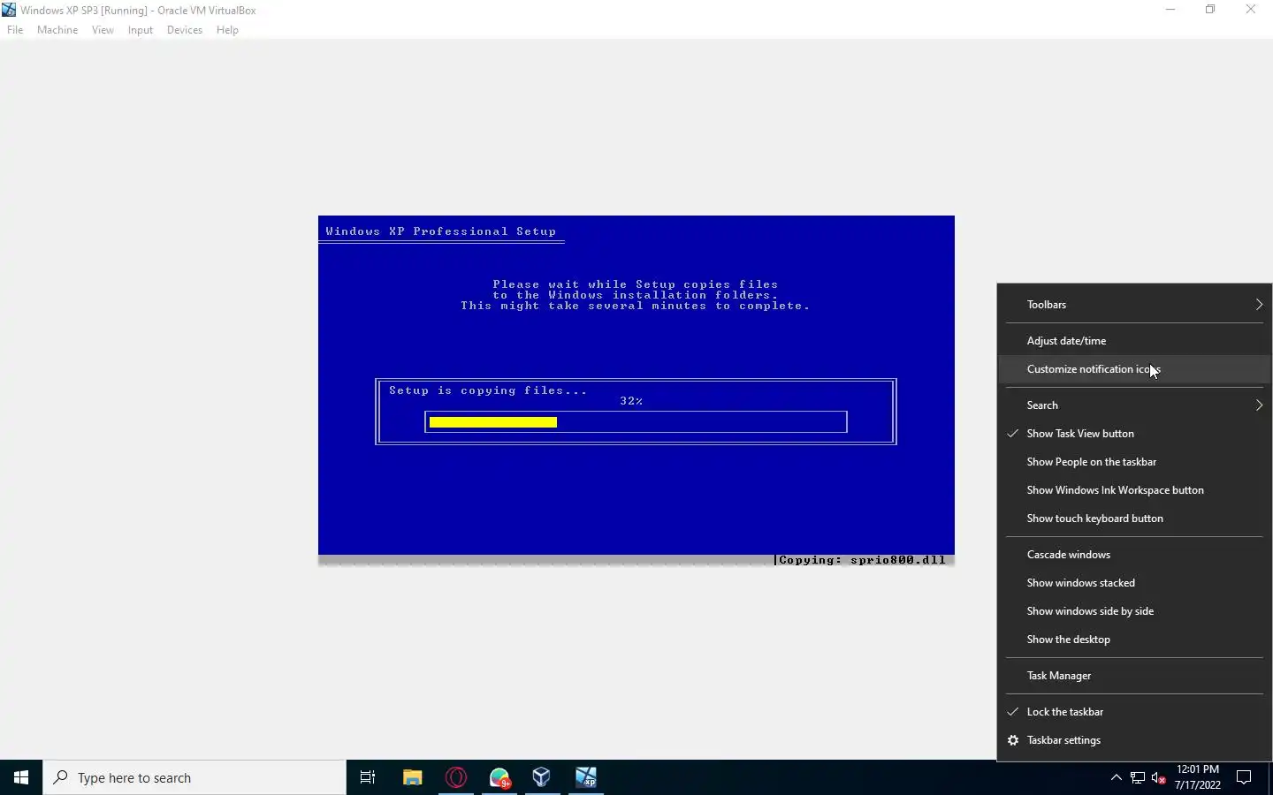Toggle Show People on the taskbar
The image size is (1273, 795).
1134,462
